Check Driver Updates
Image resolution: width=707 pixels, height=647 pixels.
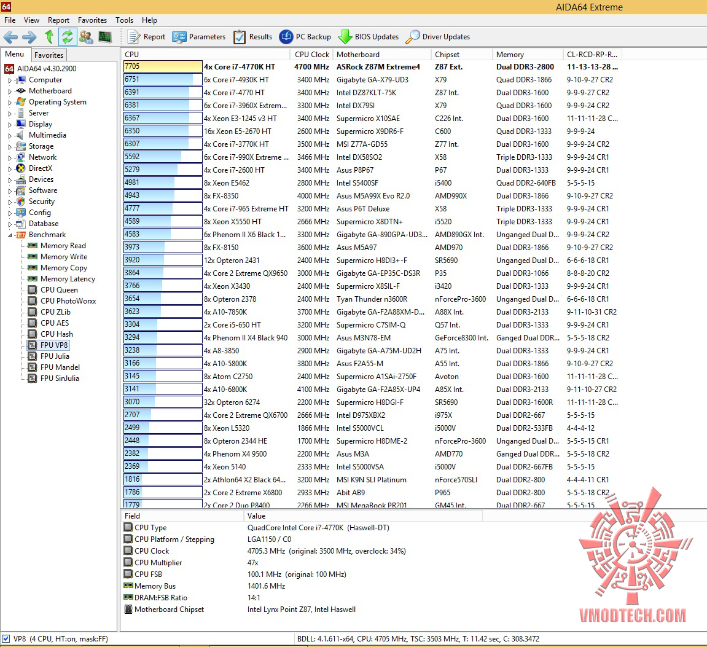438,37
